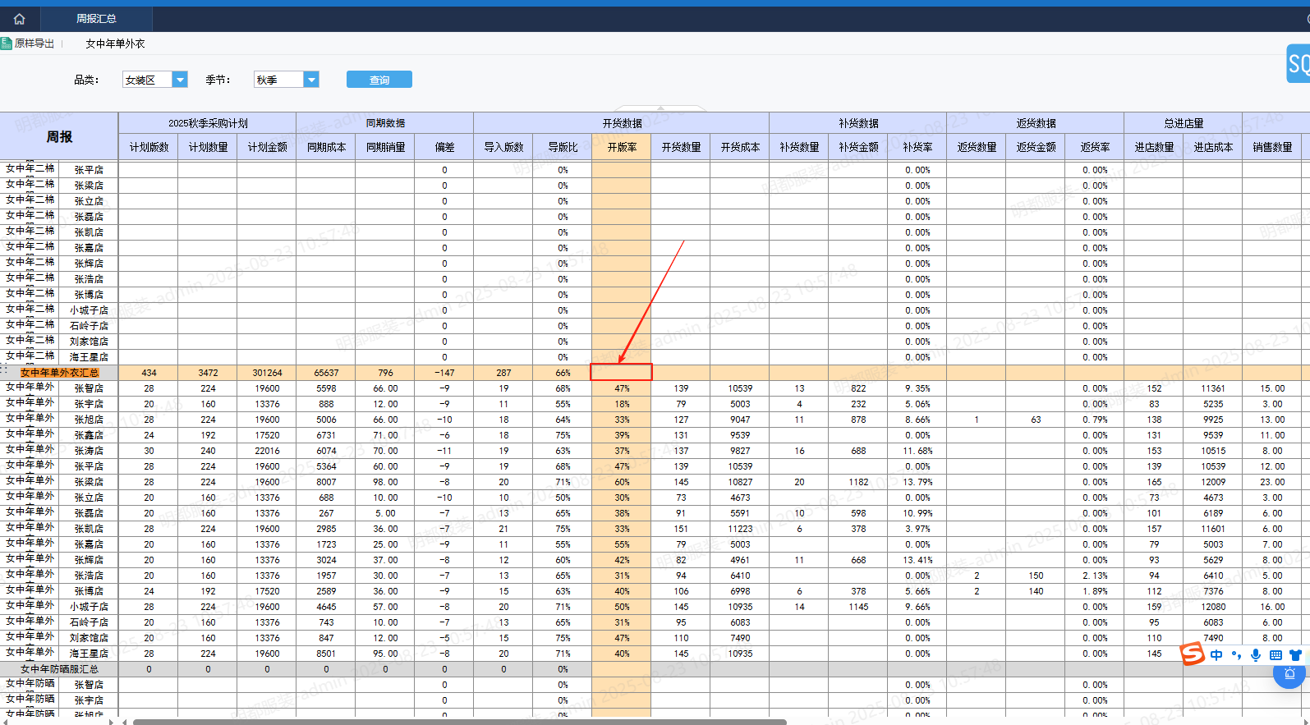Click the 女装区 category field
This screenshot has width=1310, height=725.
[x=148, y=80]
